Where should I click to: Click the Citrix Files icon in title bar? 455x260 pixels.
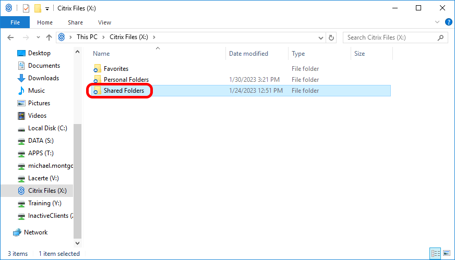9,8
